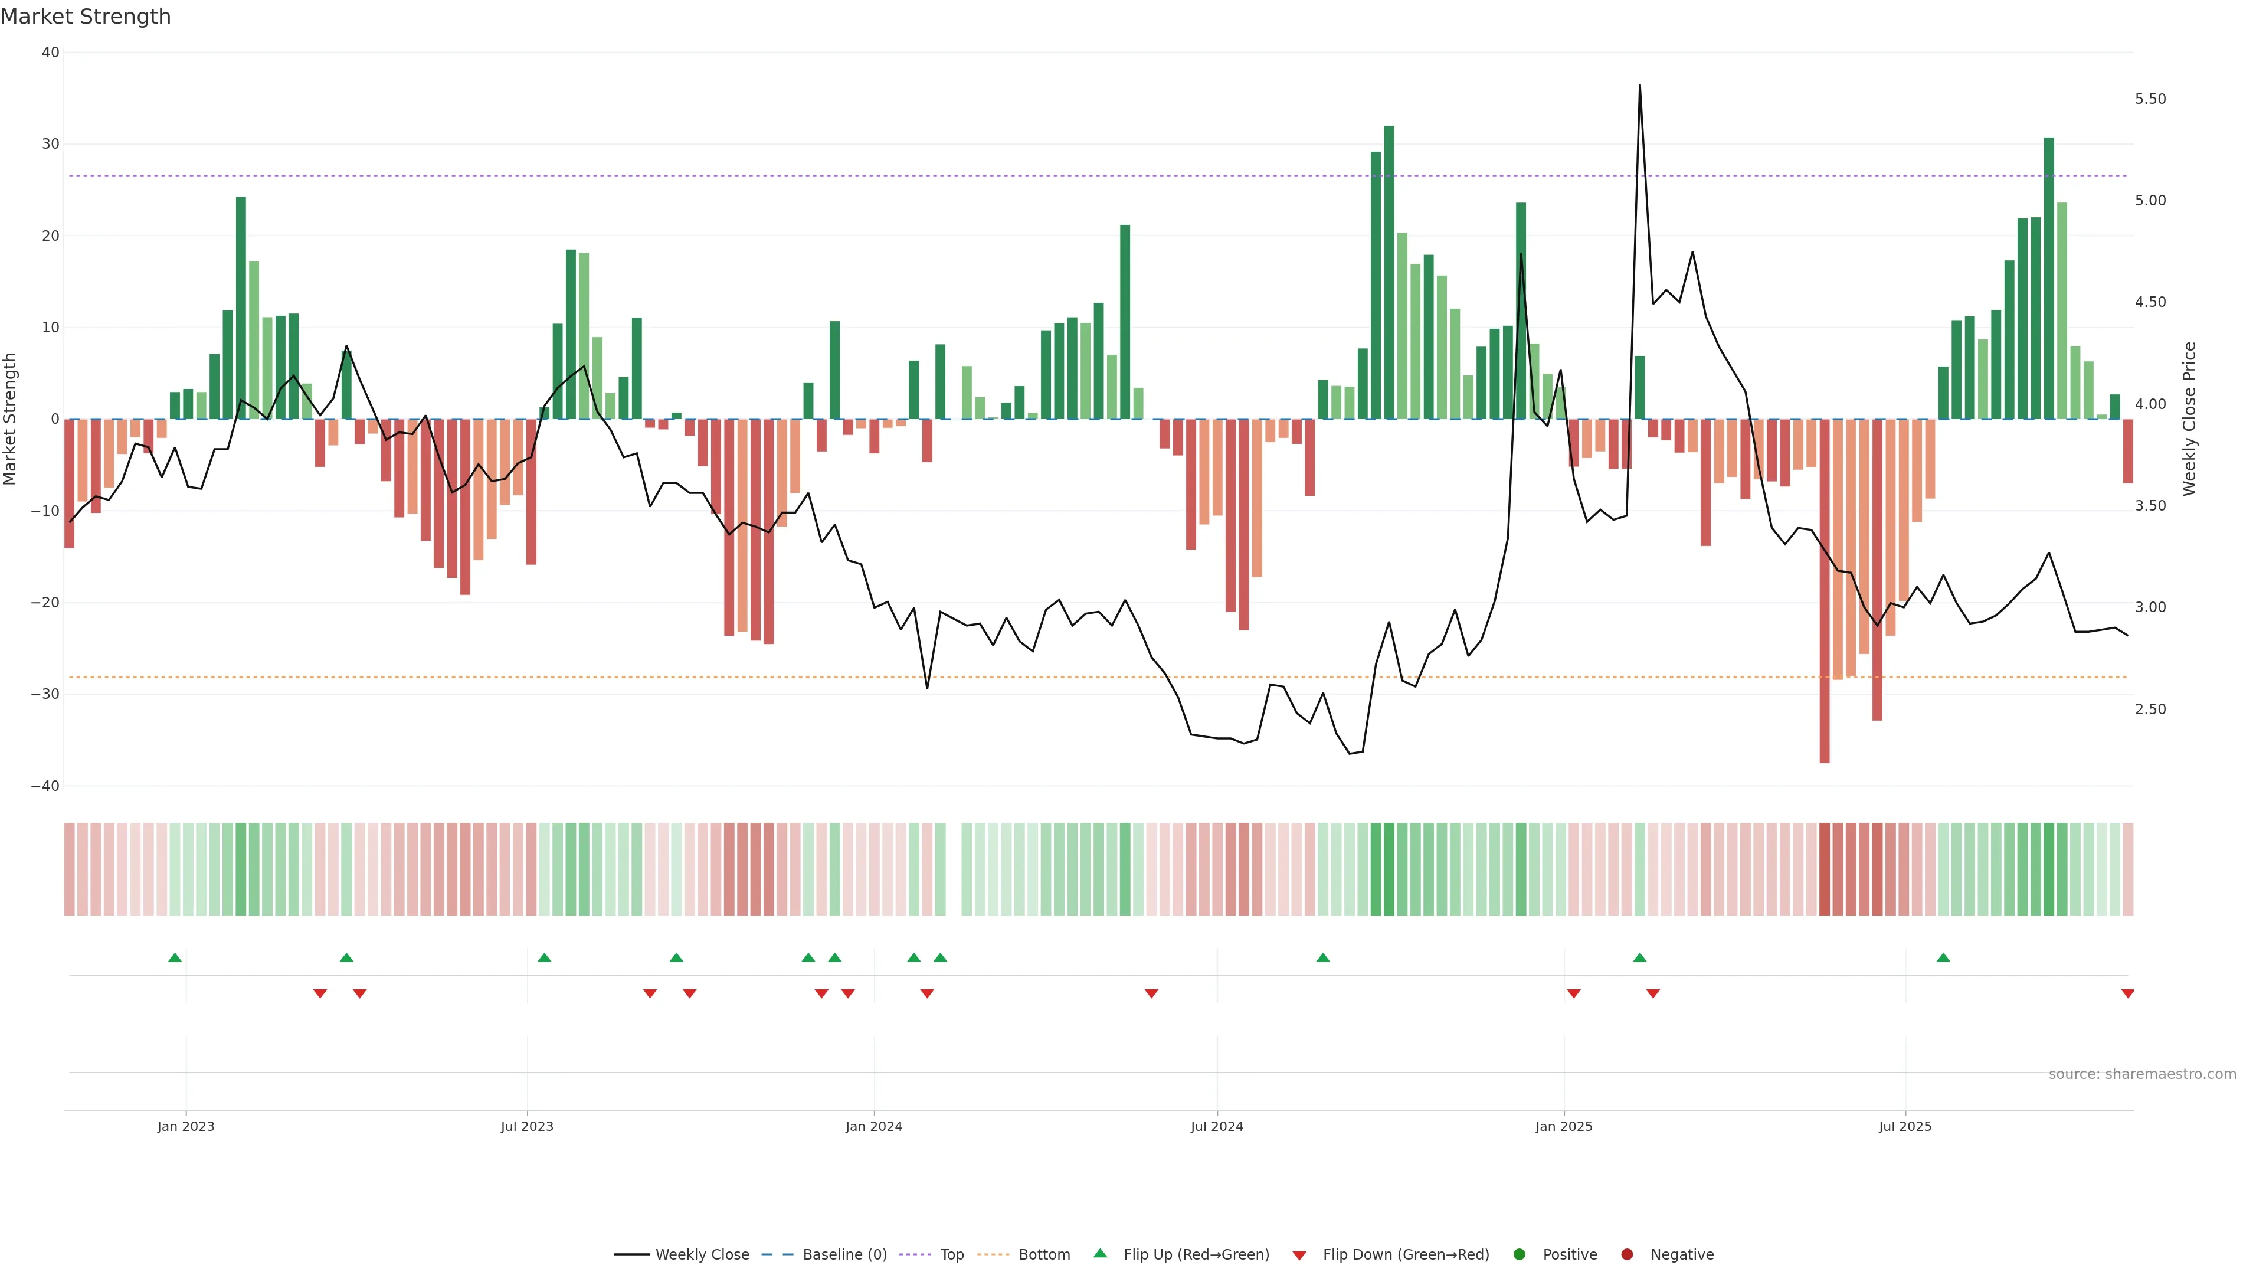Click the lone flip-down triangle before Jul 2024

[1151, 993]
